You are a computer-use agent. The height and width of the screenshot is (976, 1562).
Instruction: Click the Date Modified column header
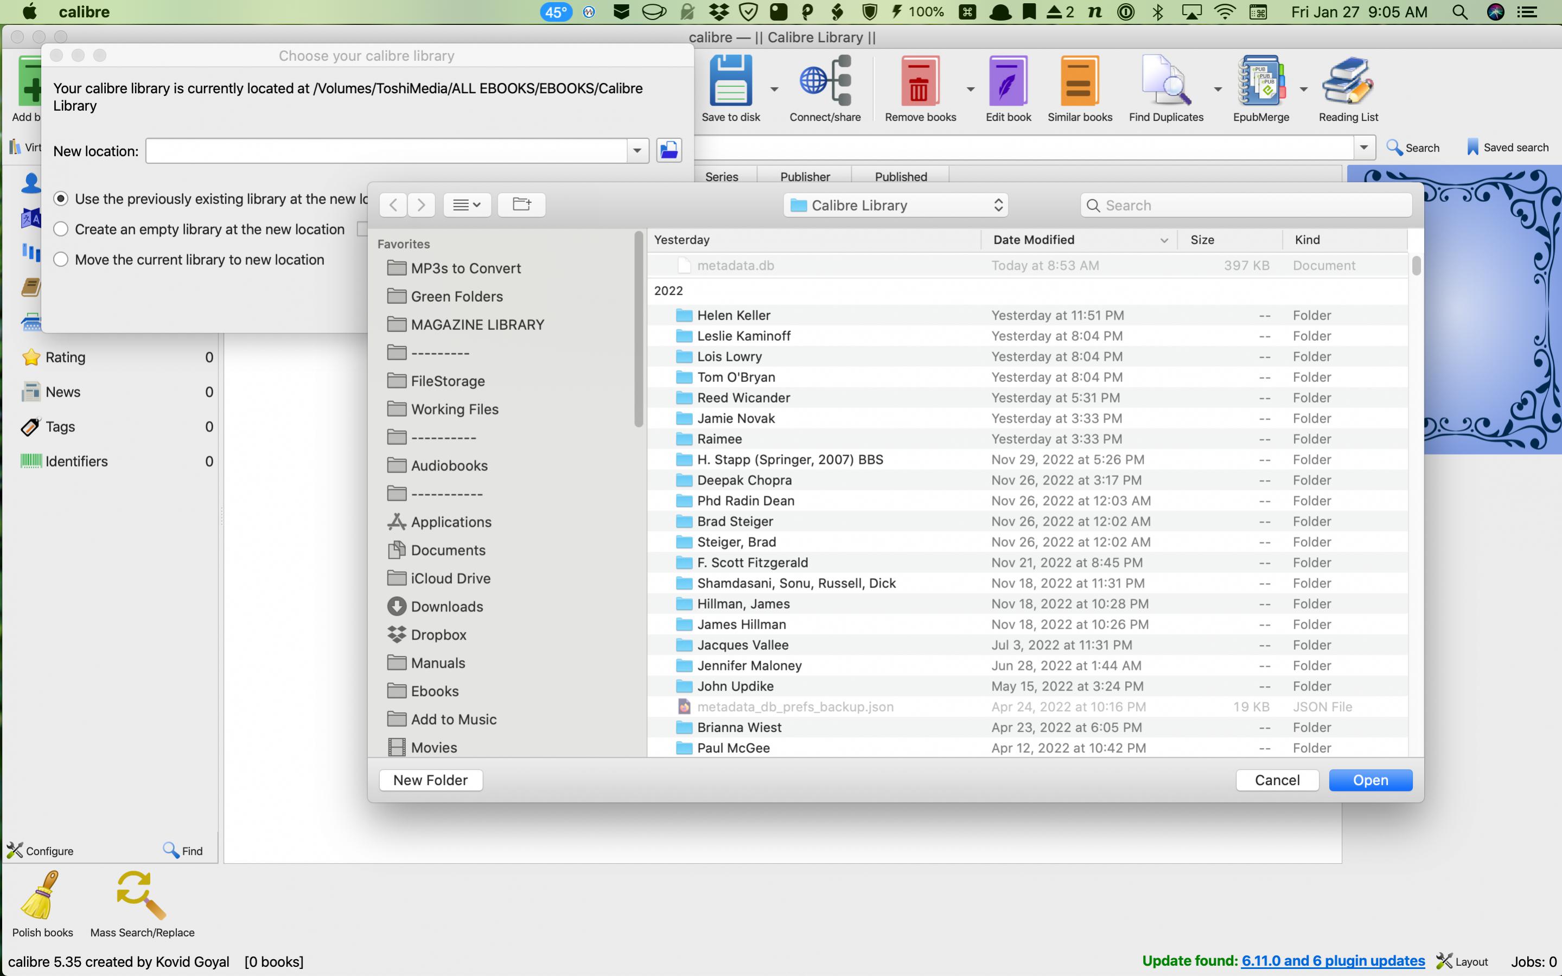point(1034,239)
